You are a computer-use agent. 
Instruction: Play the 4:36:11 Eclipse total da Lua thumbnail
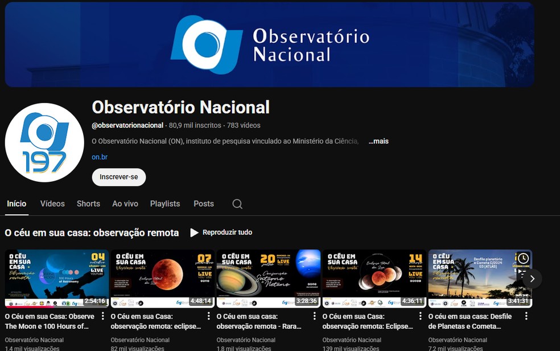tap(374, 279)
